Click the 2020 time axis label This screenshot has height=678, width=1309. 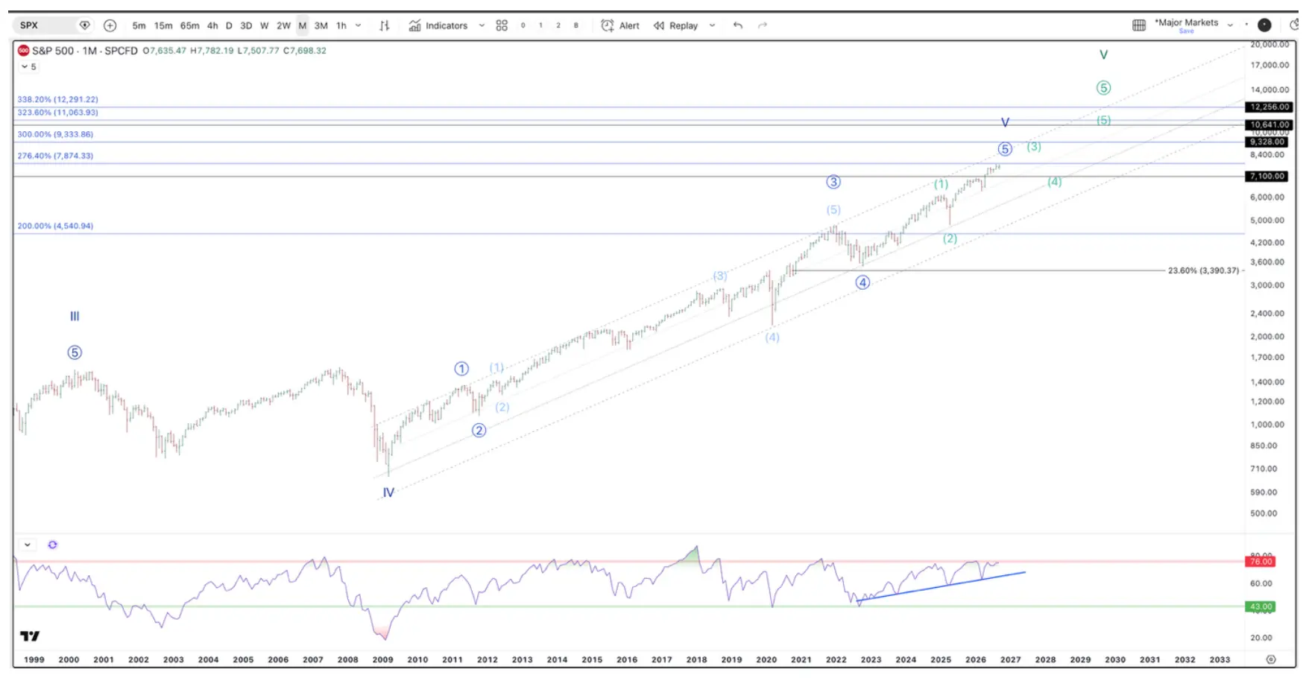click(766, 659)
